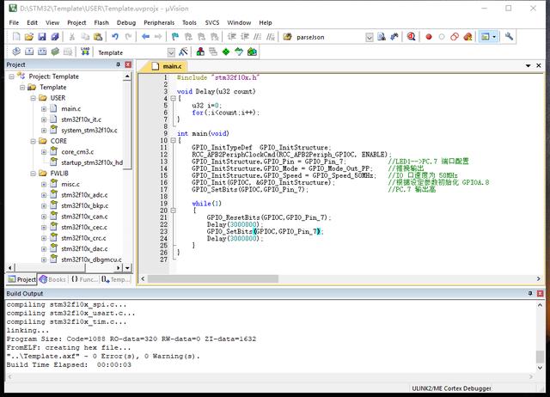Open the parseJson search dropdown

[369, 37]
